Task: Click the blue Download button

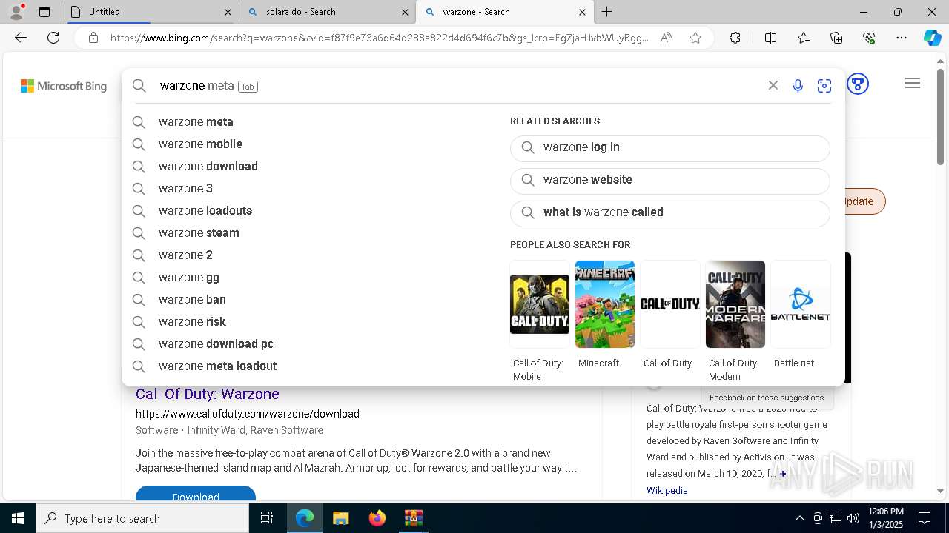Action: [x=196, y=494]
